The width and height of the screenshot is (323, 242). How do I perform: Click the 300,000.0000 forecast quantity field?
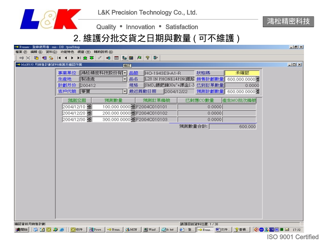coord(111,119)
